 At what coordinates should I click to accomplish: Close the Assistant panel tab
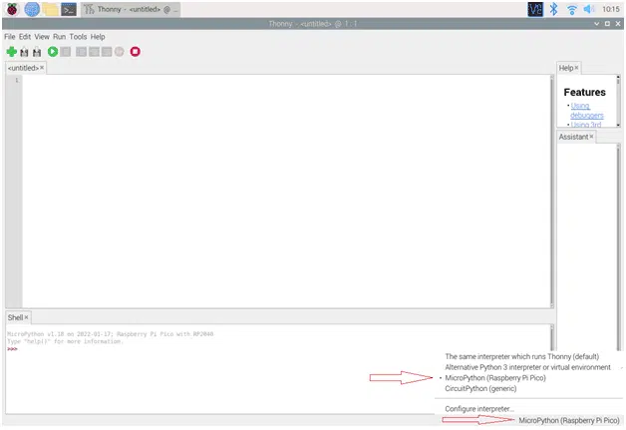coord(592,137)
